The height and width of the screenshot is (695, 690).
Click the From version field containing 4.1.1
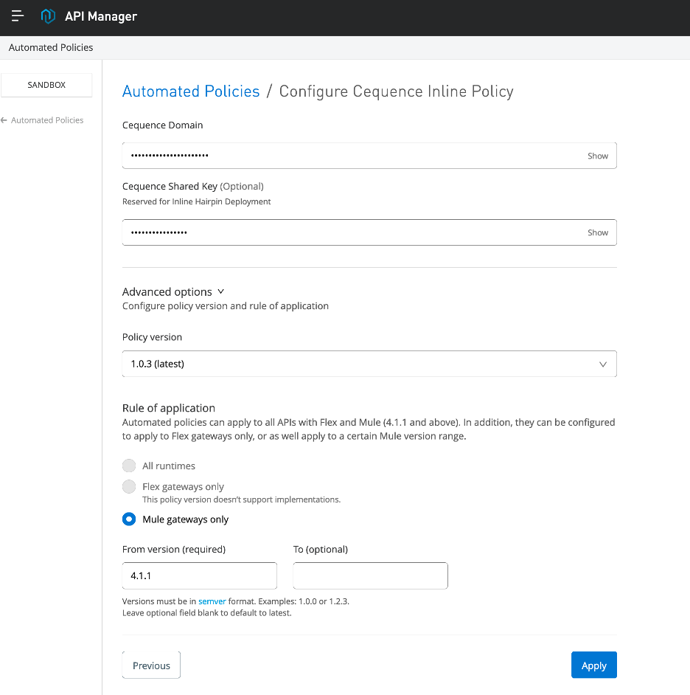[199, 575]
